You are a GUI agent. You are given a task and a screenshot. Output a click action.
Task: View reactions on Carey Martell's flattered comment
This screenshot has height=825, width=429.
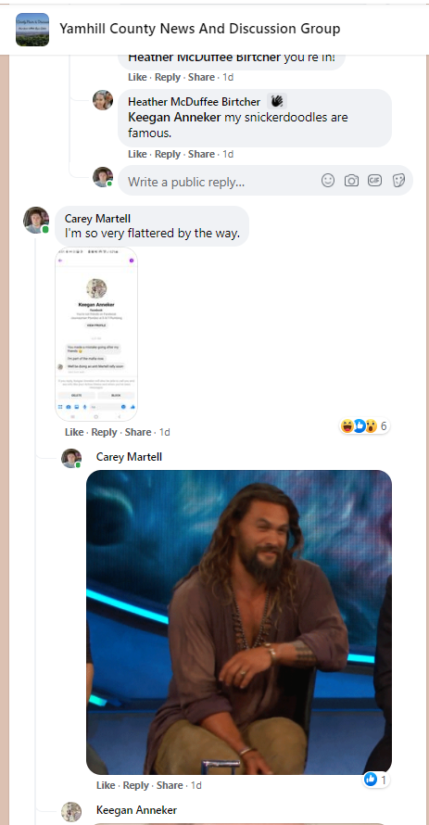tap(365, 425)
